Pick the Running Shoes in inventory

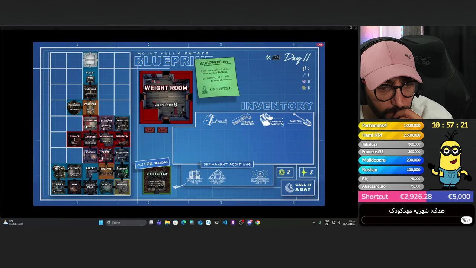[x=272, y=120]
